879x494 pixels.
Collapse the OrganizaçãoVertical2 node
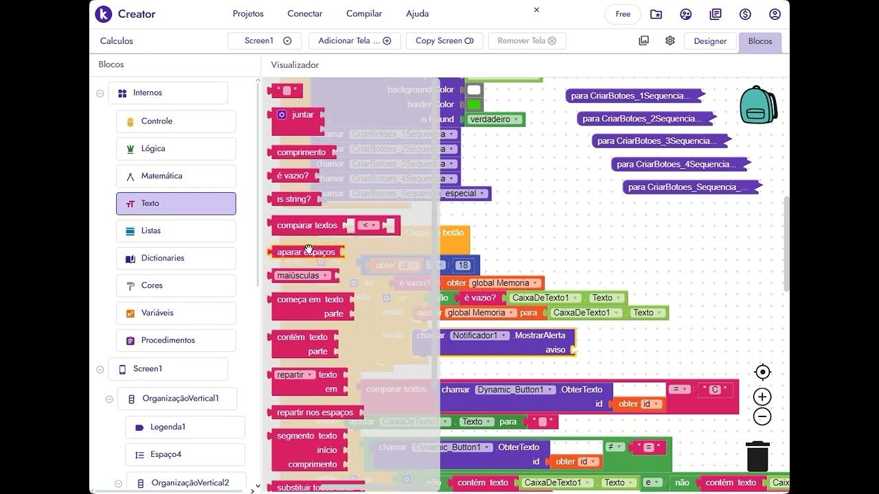[118, 483]
